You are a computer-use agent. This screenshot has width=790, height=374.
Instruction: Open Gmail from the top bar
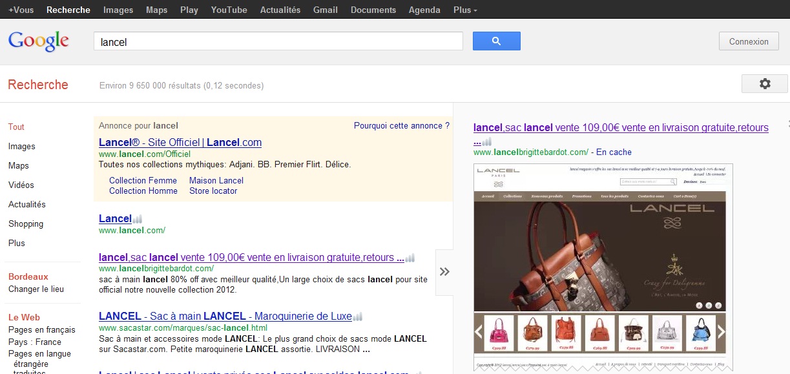point(326,10)
